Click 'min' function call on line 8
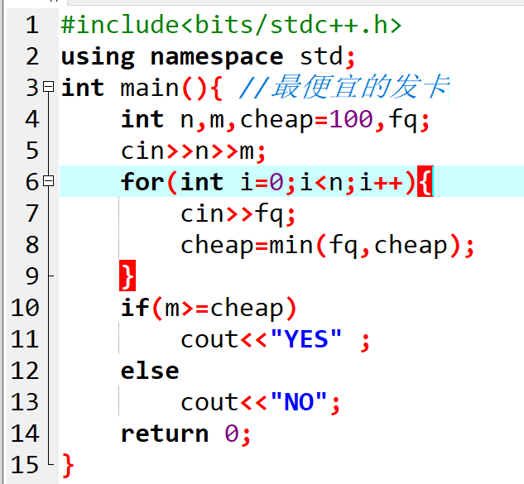Screen dimensions: 524x484 click(291, 245)
